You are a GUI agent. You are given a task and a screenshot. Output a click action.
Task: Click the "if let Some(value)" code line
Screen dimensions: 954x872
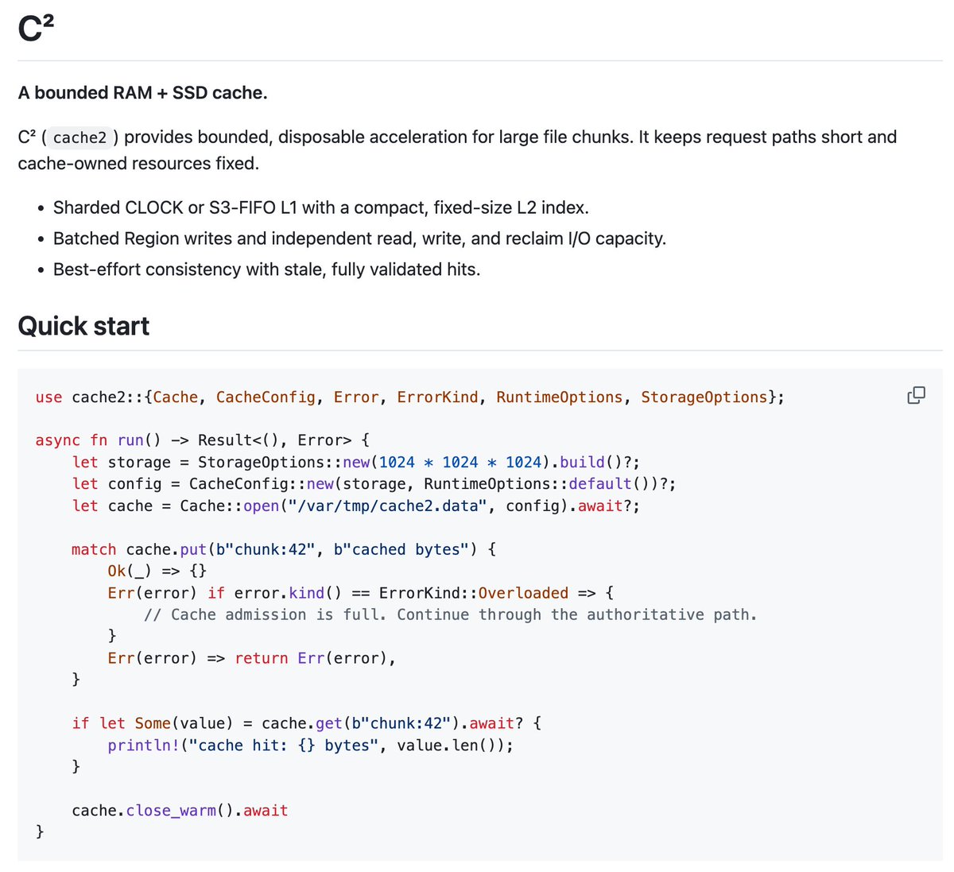pos(307,723)
